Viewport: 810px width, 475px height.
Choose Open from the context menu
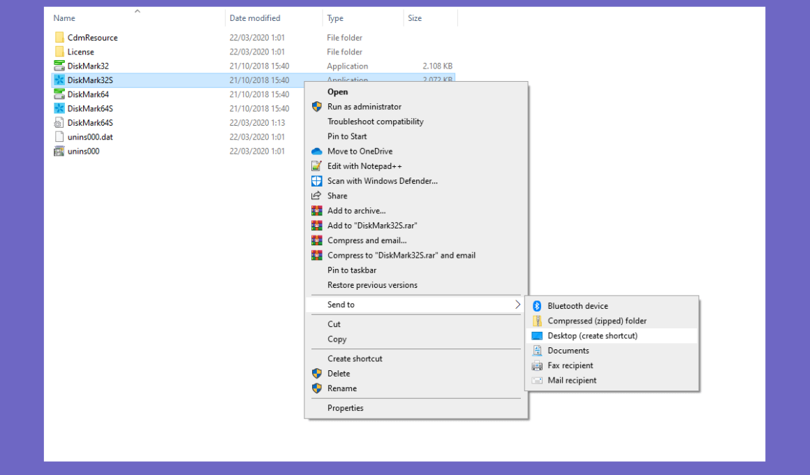point(337,92)
